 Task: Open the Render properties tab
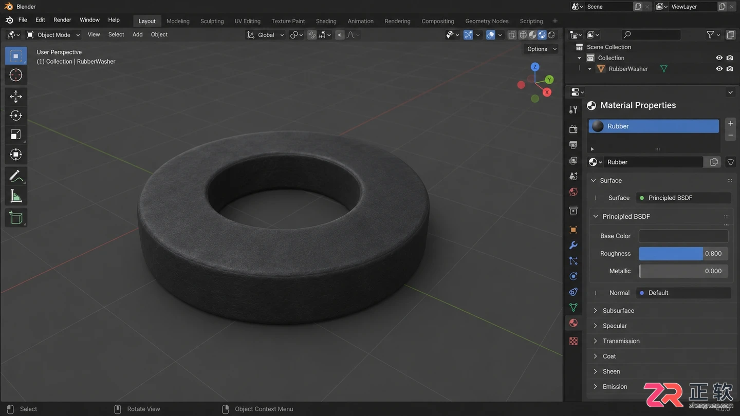(573, 129)
